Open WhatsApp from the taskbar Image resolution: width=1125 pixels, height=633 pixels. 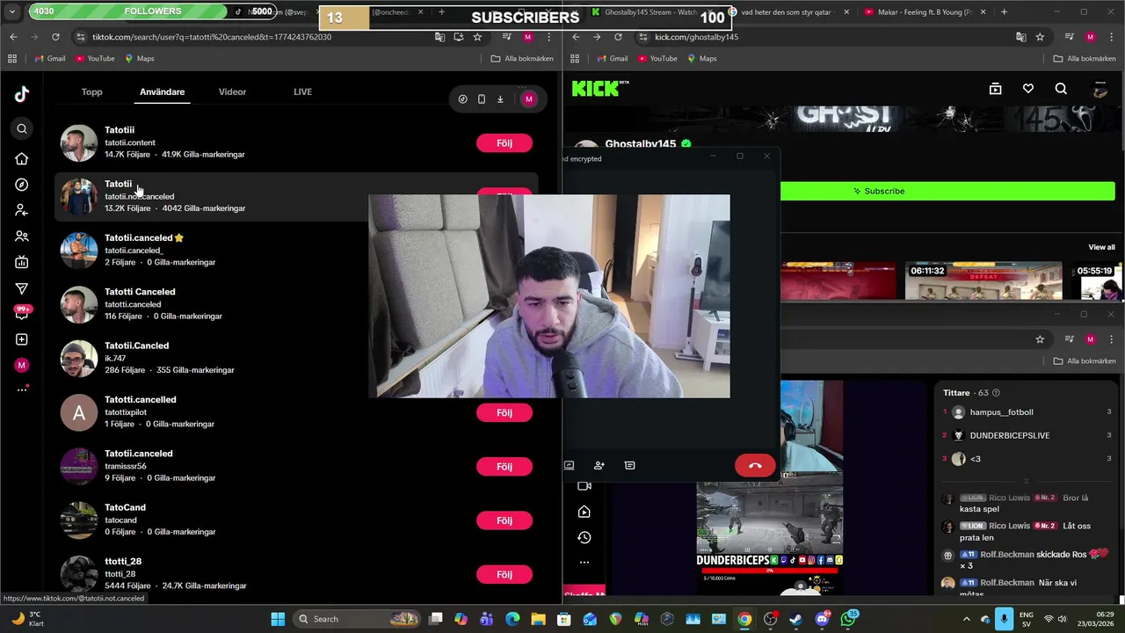tap(848, 619)
